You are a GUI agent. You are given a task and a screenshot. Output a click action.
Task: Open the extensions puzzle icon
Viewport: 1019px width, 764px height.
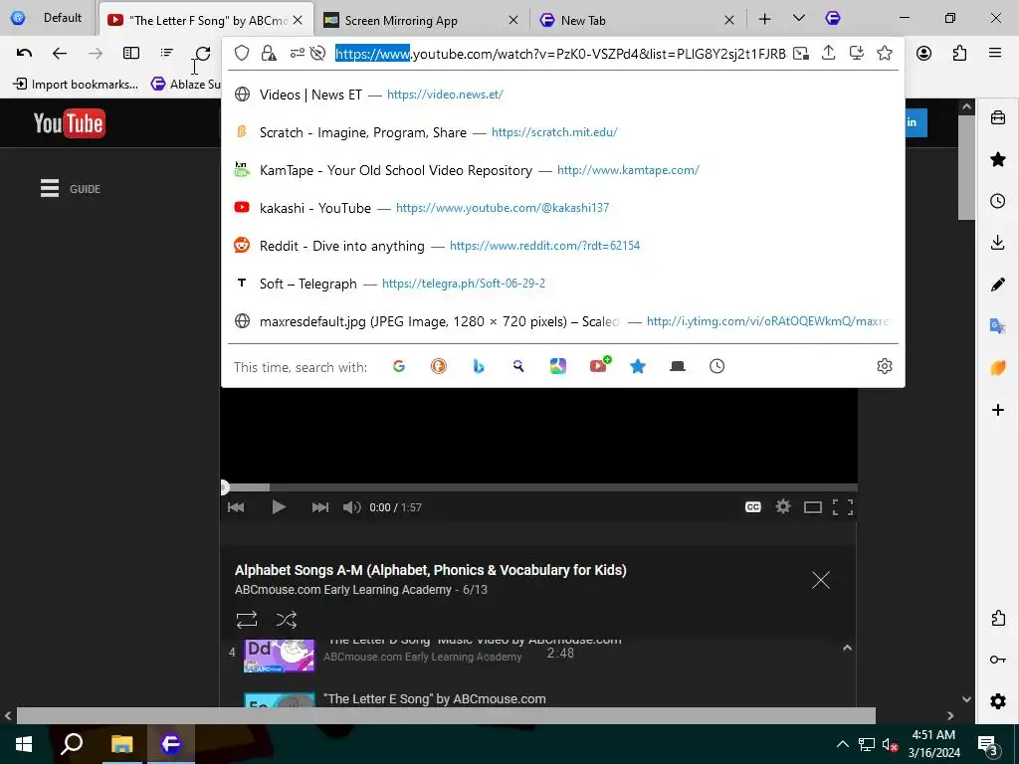960,54
